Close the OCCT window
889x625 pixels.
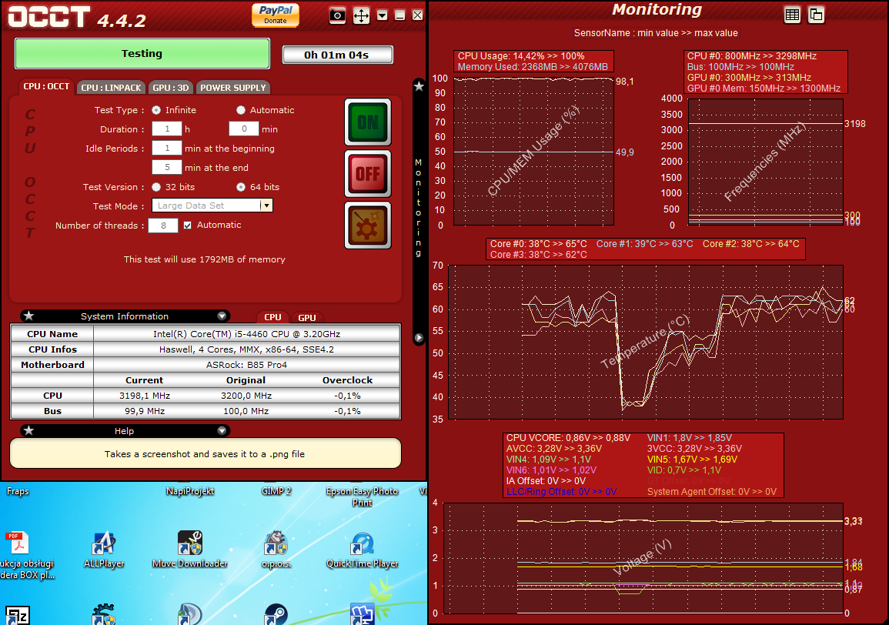pyautogui.click(x=417, y=15)
